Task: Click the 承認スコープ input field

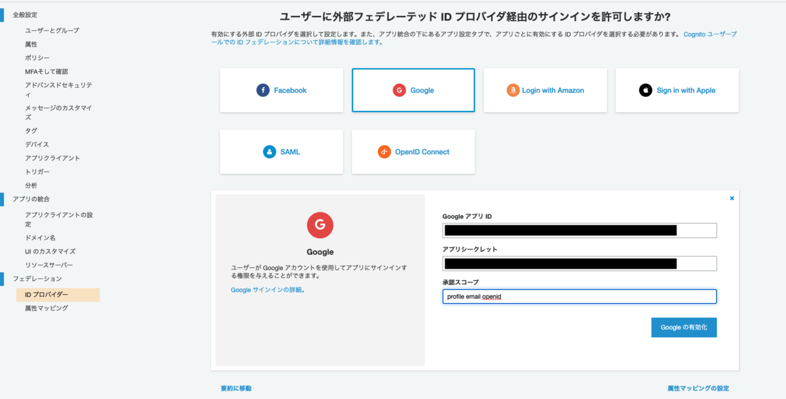Action: tap(580, 297)
